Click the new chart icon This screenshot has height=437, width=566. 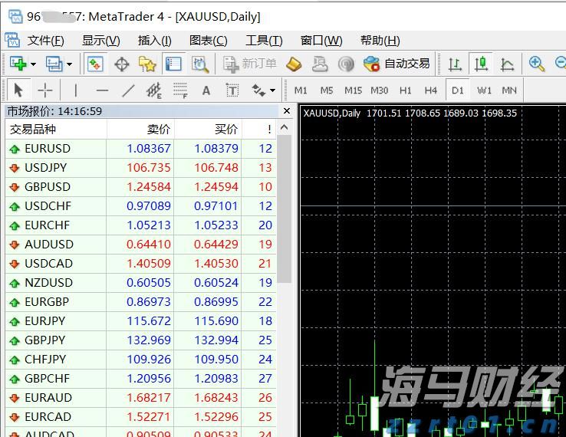17,64
